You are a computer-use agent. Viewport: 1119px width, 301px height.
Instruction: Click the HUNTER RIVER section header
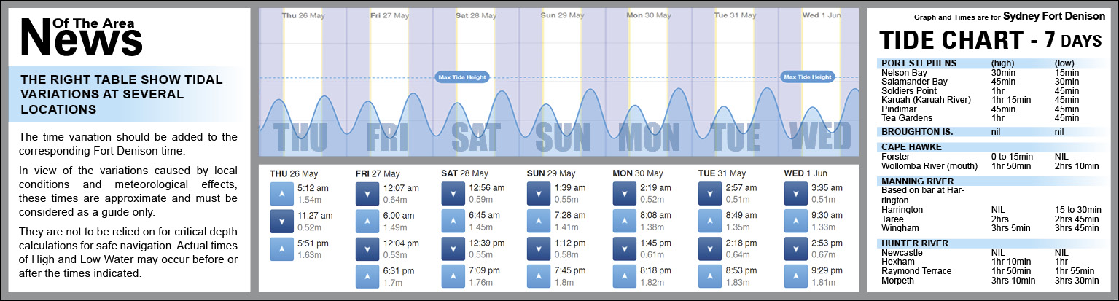point(914,243)
